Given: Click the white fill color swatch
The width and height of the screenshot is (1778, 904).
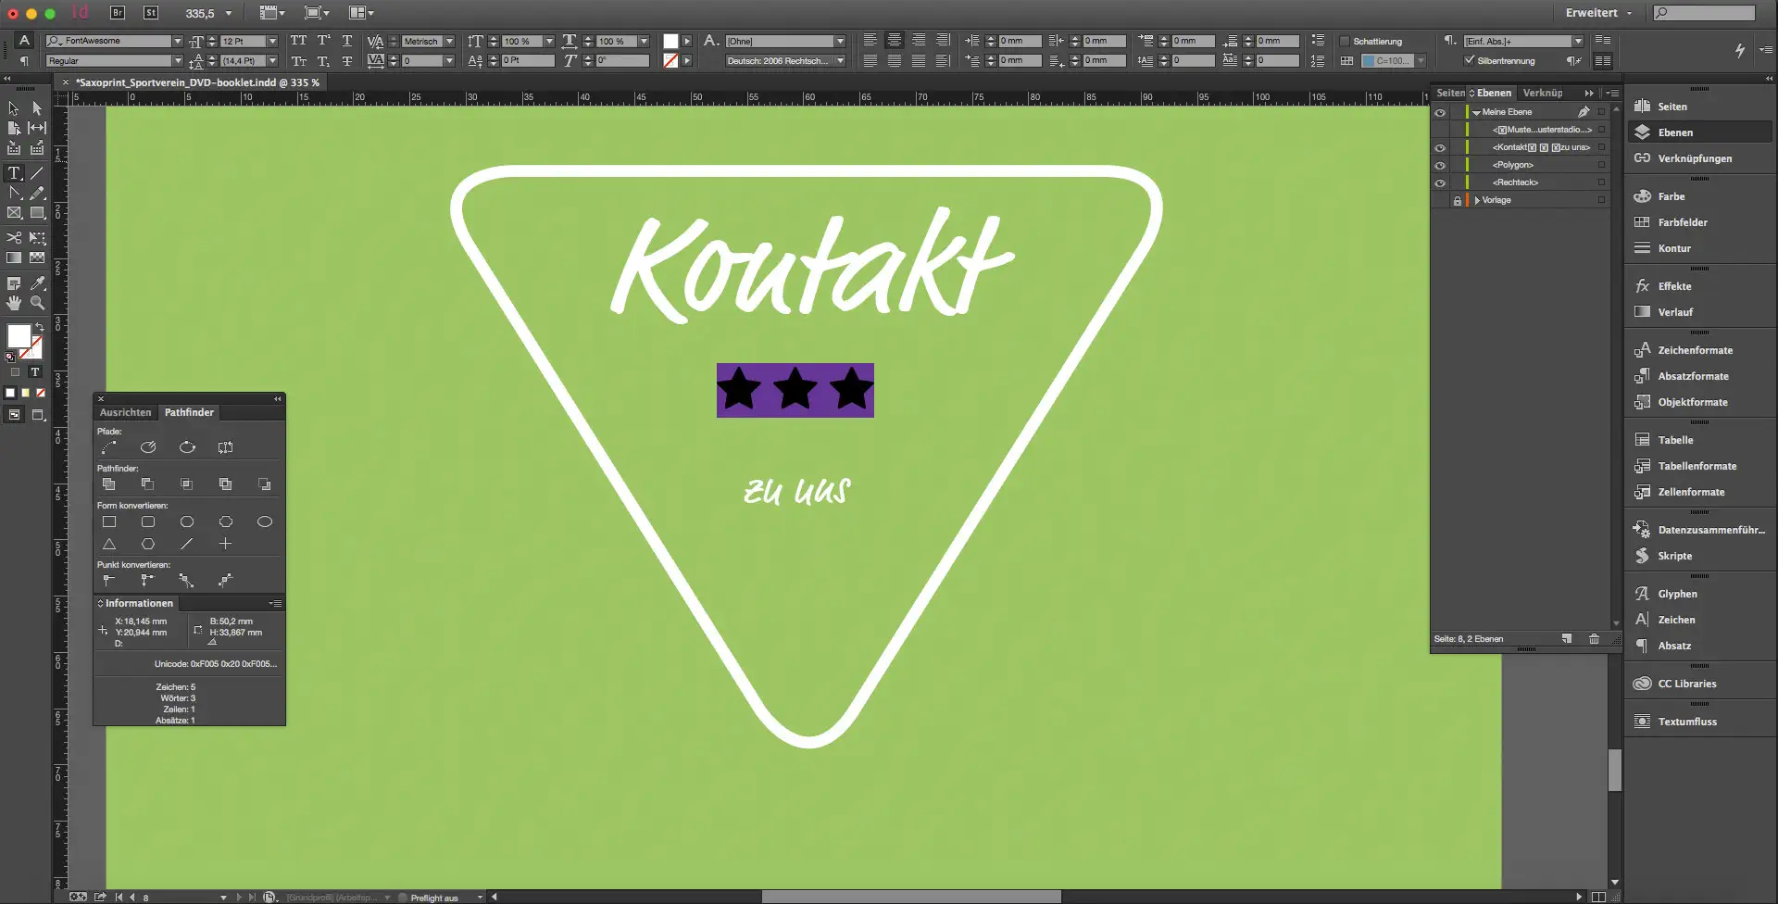Looking at the screenshot, I should (19, 335).
